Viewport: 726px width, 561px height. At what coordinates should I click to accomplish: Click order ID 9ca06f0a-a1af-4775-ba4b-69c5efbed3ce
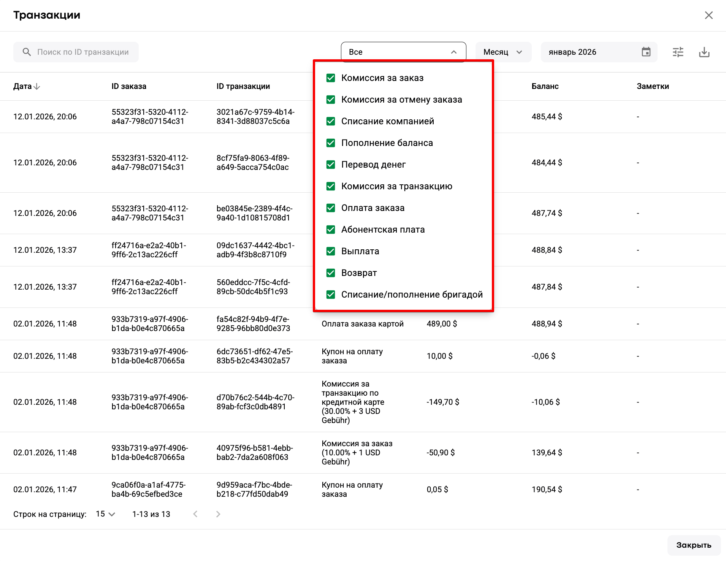[x=149, y=490]
